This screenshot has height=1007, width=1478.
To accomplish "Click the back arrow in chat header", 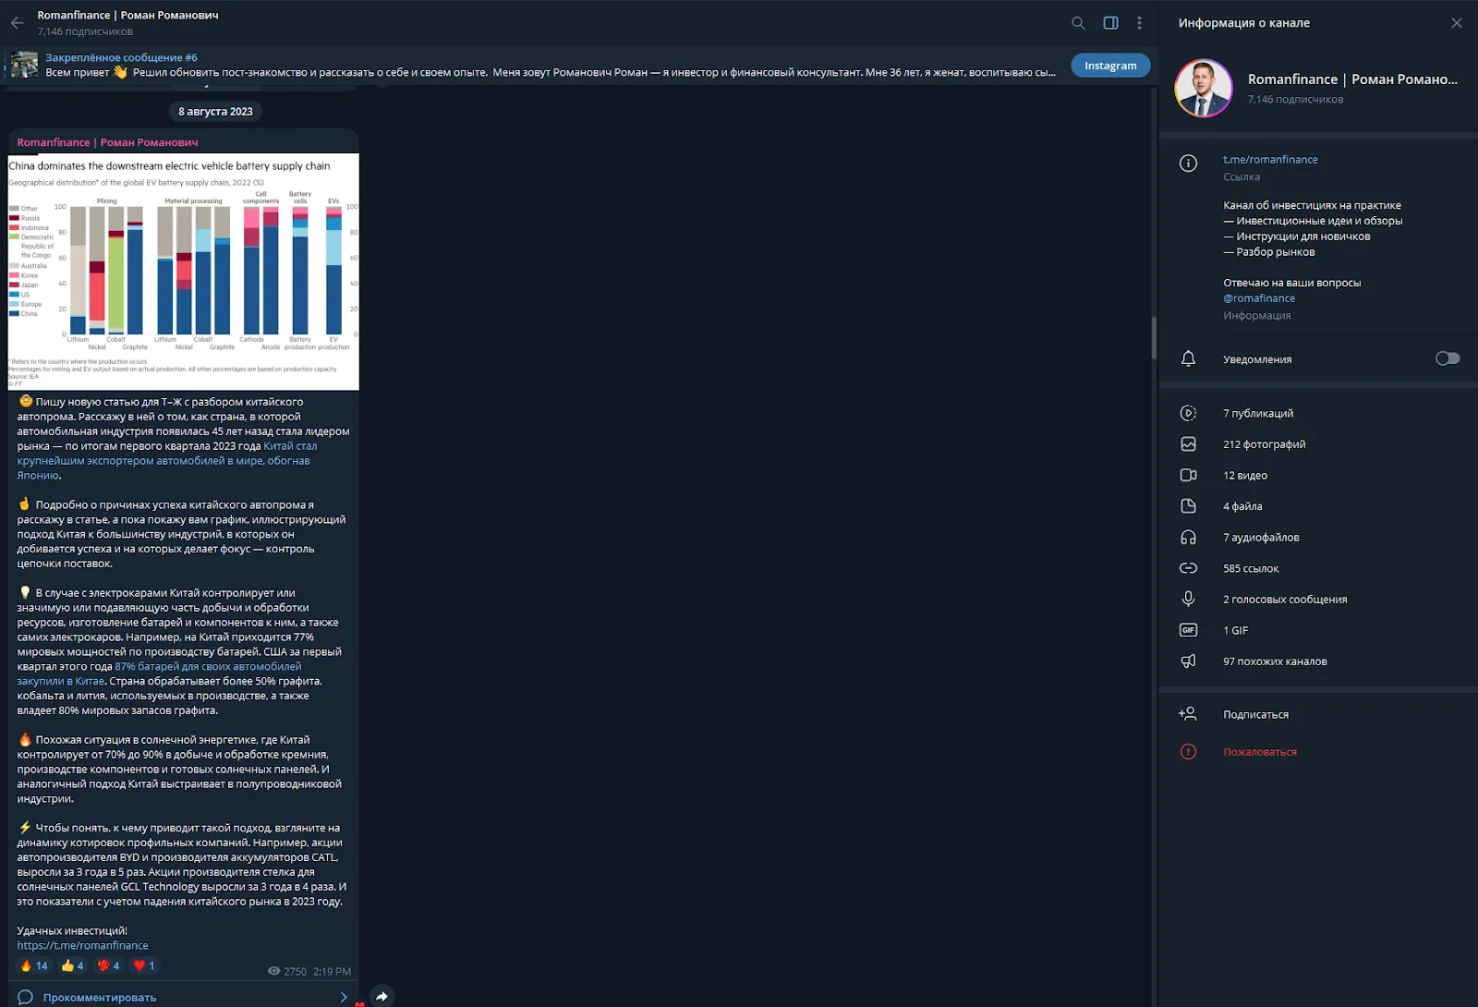I will point(17,23).
